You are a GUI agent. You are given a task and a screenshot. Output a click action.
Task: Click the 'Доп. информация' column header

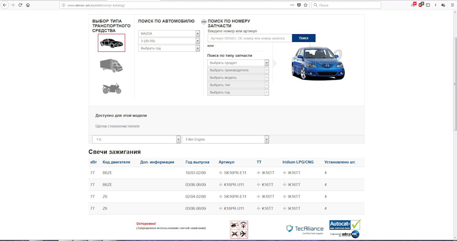coord(157,162)
